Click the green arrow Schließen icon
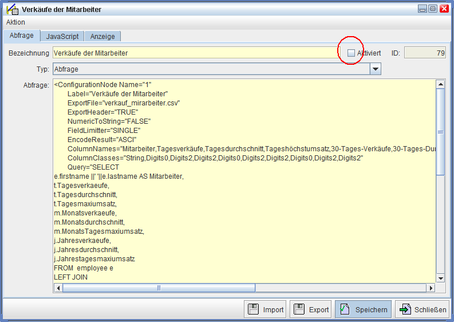This screenshot has height=322, width=454. pos(404,310)
